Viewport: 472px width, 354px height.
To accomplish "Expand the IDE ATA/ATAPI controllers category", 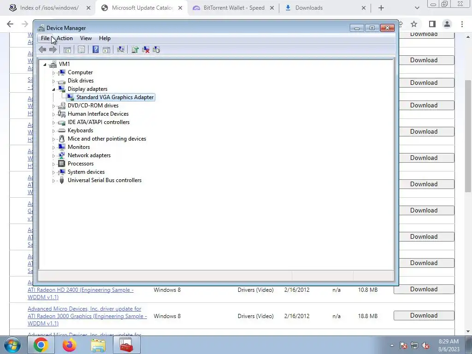I will [53, 123].
